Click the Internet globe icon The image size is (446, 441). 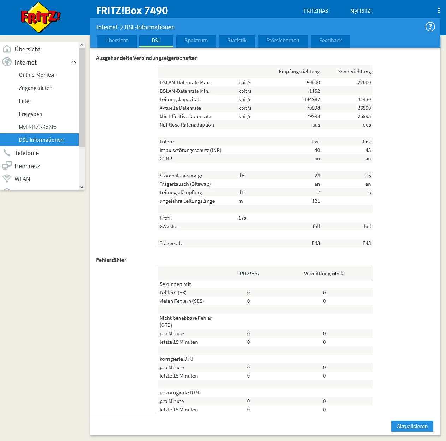click(x=7, y=62)
